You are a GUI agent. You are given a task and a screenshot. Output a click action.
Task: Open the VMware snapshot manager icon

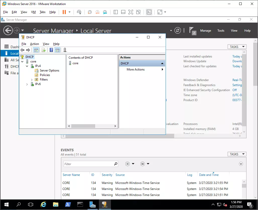[x=105, y=12]
